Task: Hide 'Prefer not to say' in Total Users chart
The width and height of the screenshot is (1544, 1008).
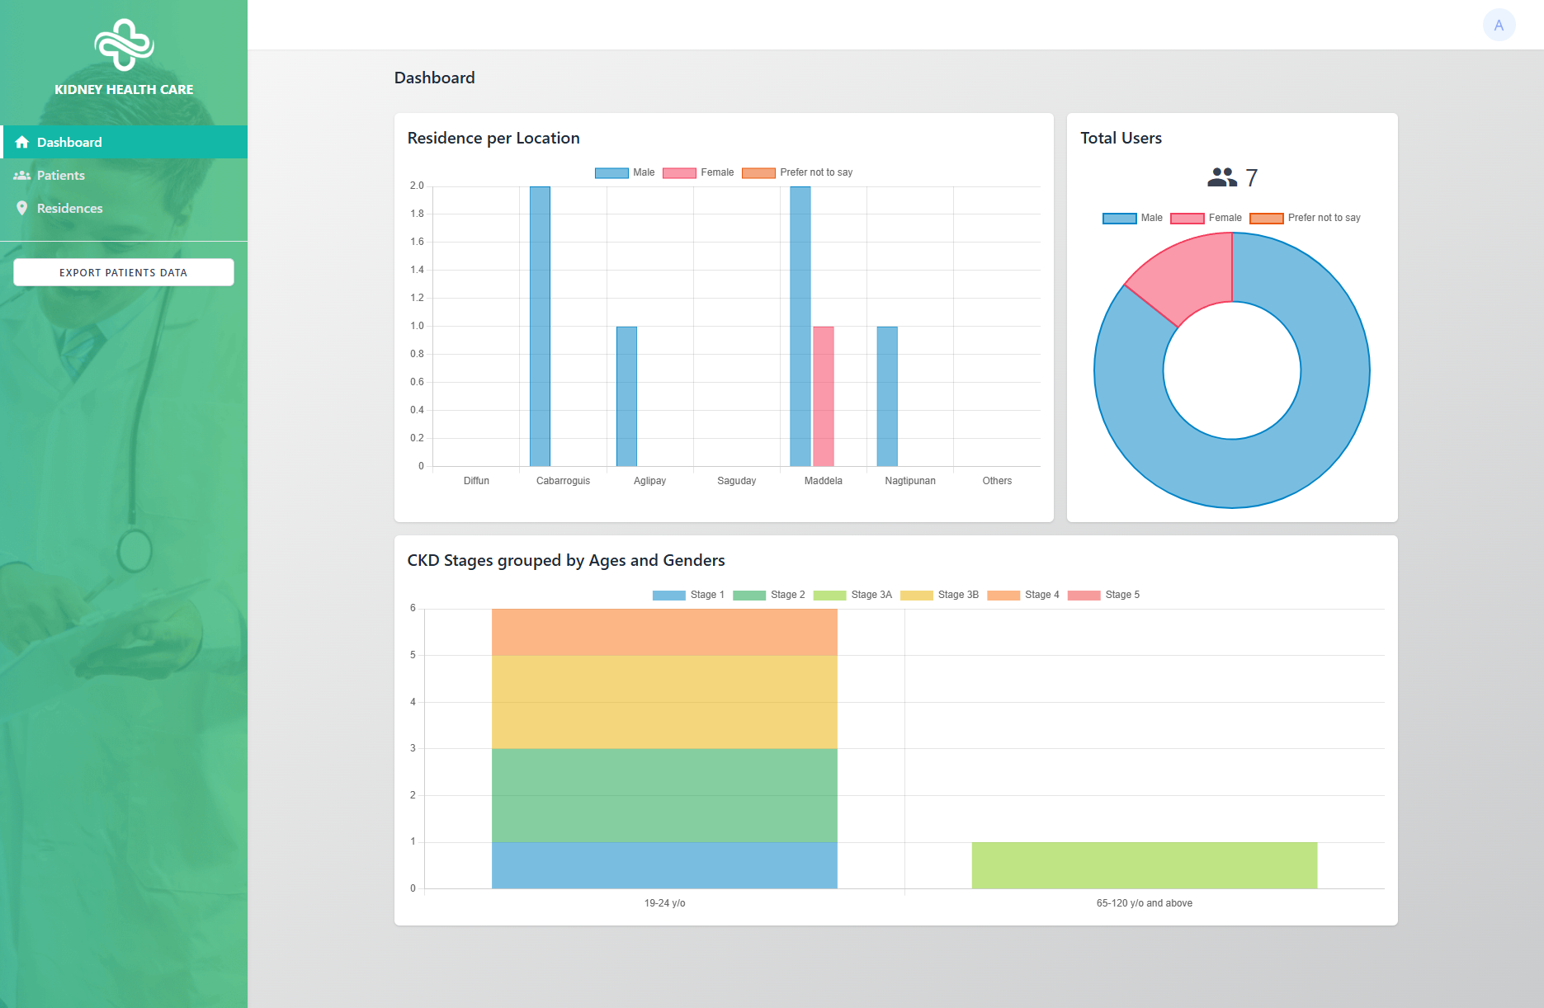Action: click(x=1305, y=218)
